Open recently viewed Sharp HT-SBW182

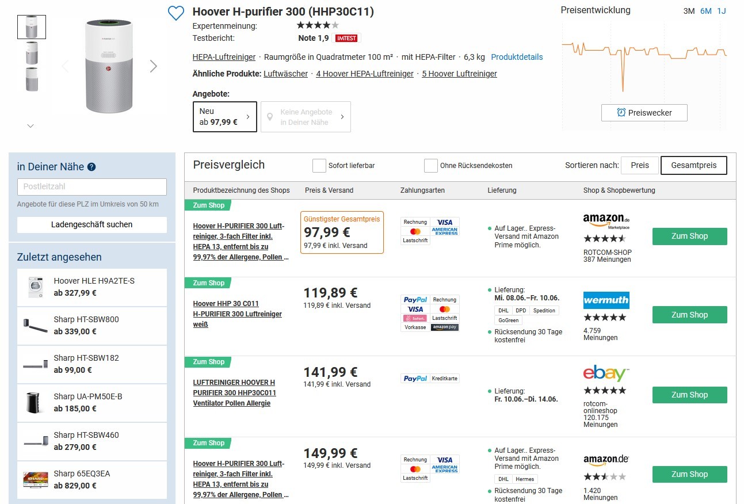(92, 364)
